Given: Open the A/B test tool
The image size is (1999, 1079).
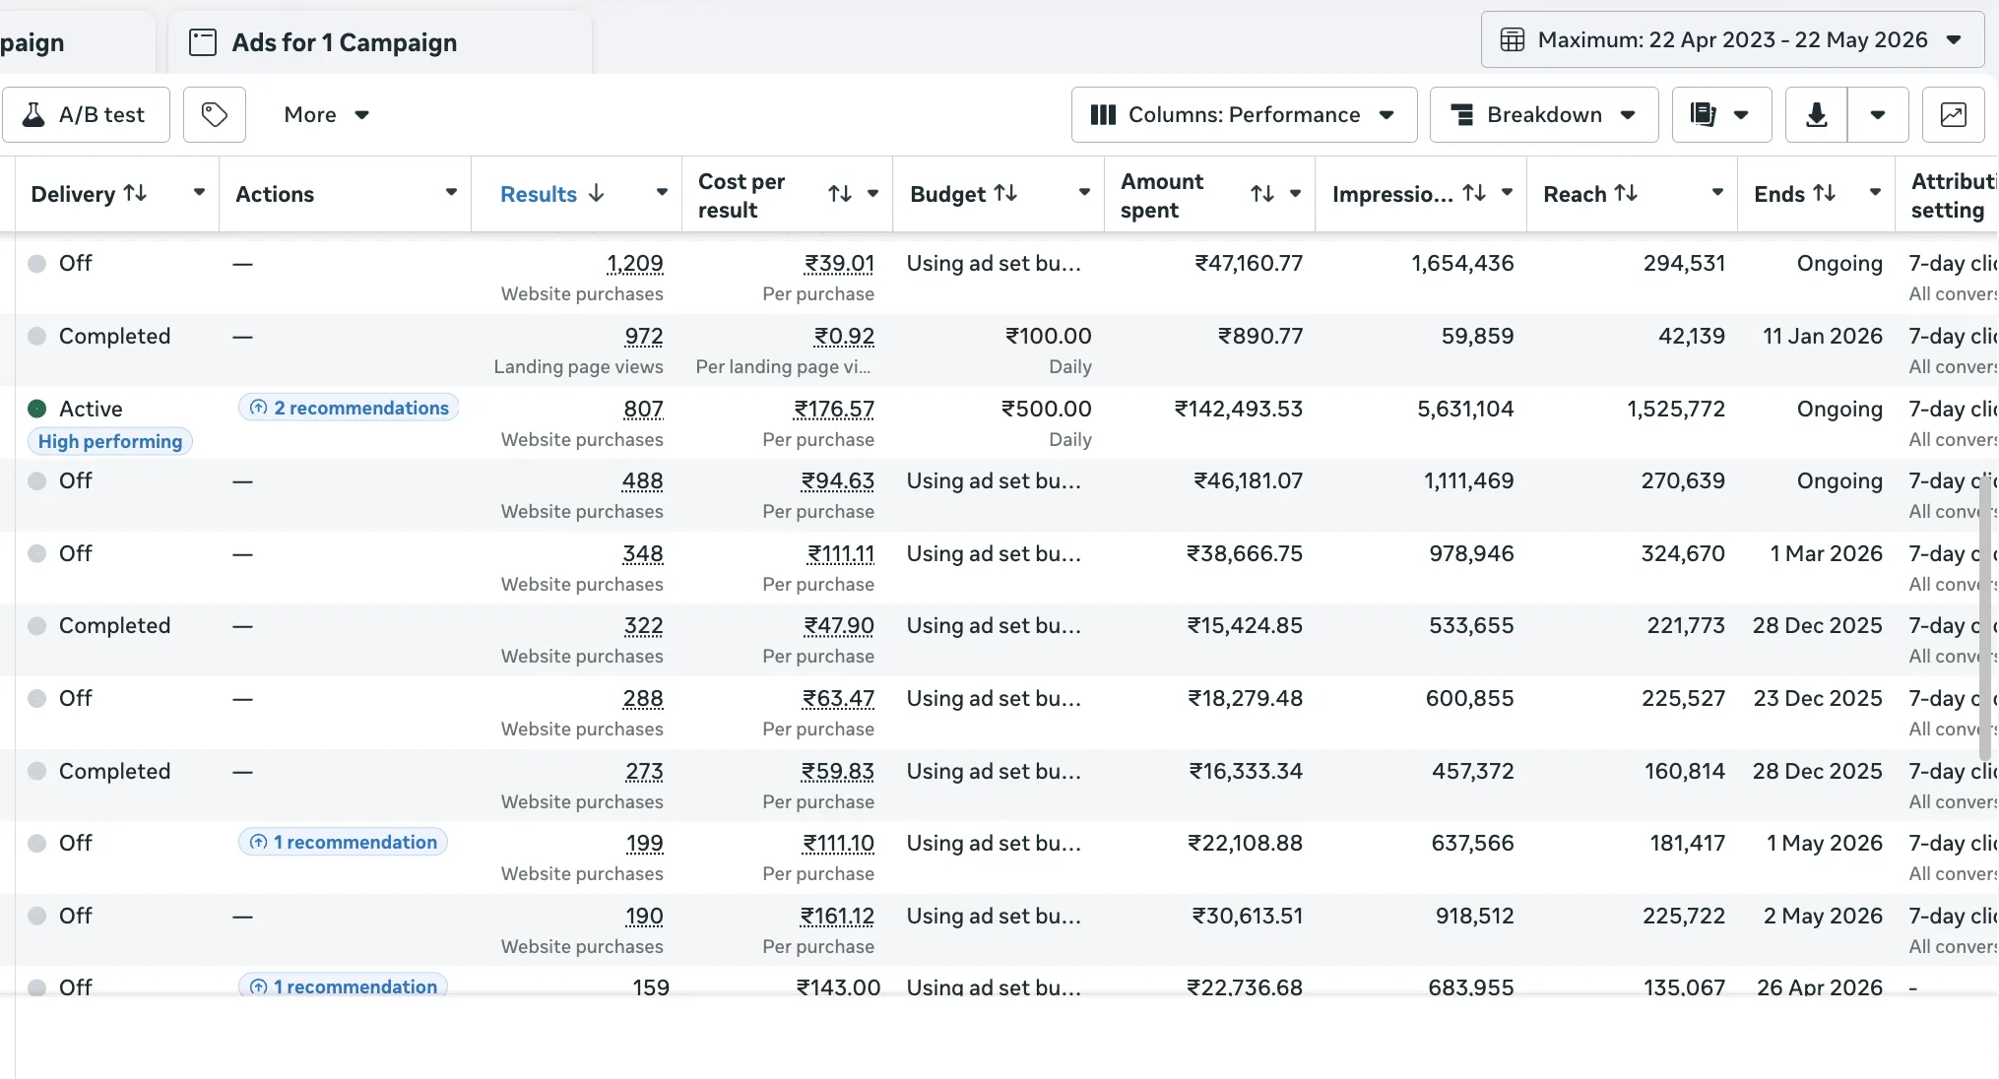Looking at the screenshot, I should [x=86, y=114].
